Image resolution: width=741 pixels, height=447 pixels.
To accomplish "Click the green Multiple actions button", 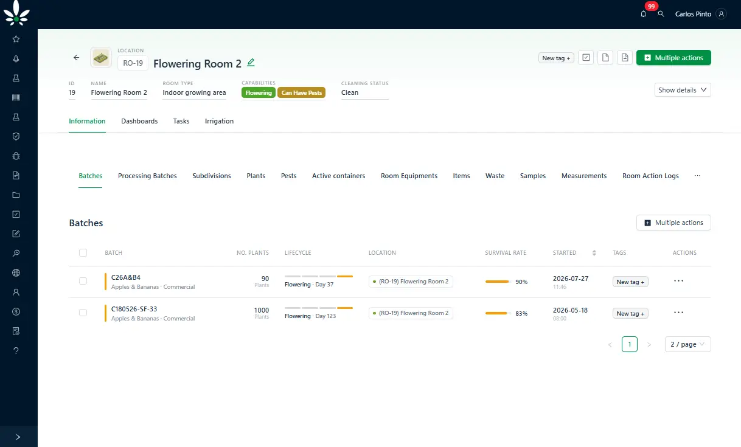I will pos(673,58).
